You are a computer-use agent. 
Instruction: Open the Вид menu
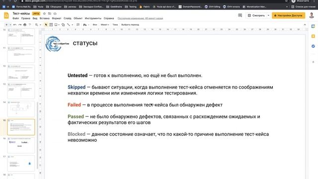[35, 18]
